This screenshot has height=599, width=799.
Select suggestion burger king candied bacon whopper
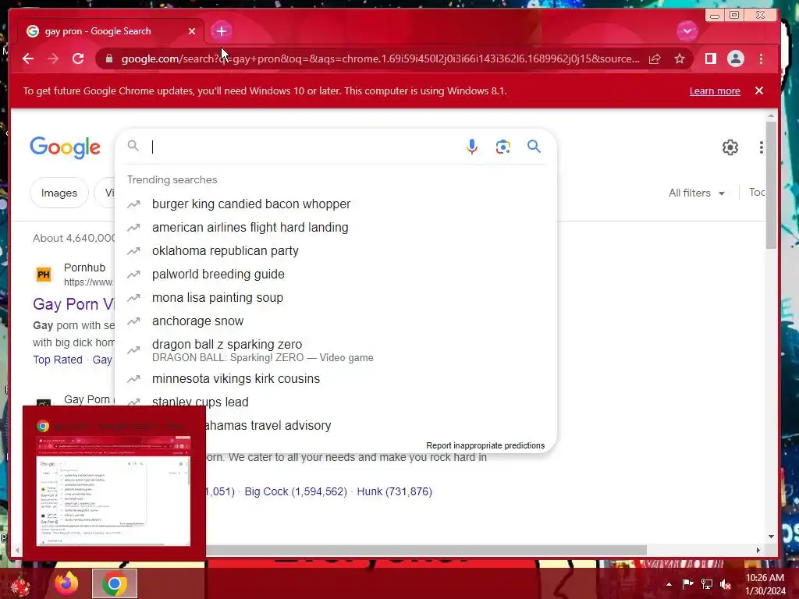(336, 204)
